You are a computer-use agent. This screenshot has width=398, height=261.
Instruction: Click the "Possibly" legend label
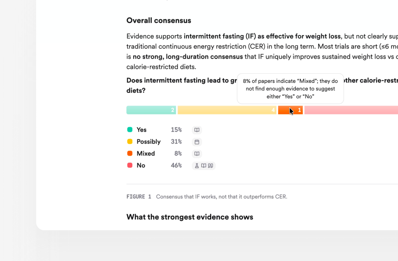(x=149, y=142)
